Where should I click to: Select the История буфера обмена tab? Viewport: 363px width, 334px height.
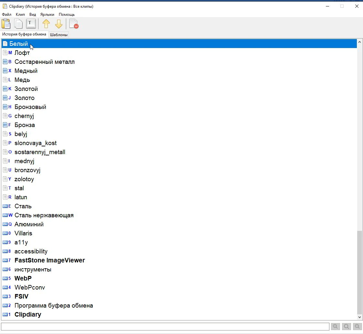24,34
